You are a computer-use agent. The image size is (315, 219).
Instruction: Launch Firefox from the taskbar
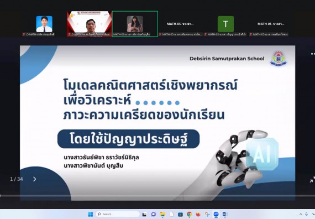coord(198,215)
